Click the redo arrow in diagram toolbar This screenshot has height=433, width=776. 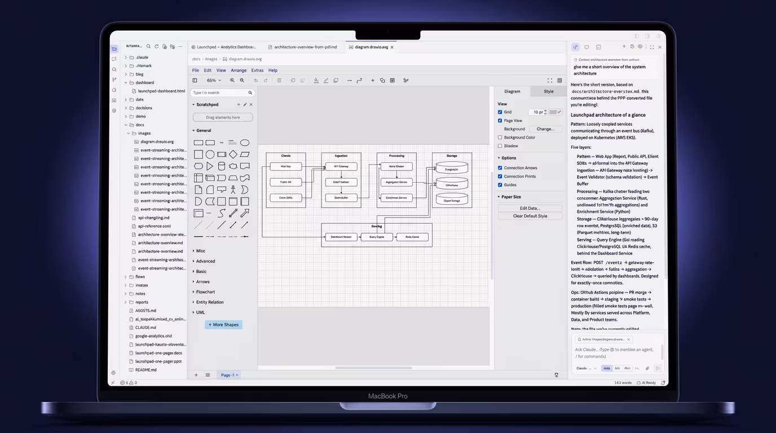[266, 81]
